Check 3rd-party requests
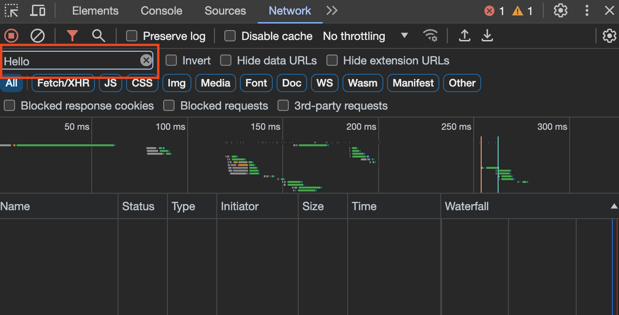The width and height of the screenshot is (619, 315). pyautogui.click(x=283, y=105)
